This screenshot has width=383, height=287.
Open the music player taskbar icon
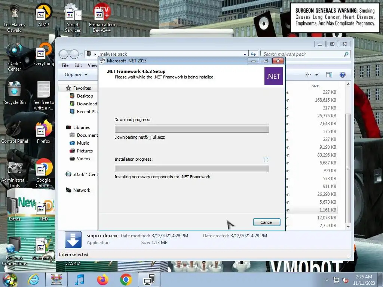(79, 280)
